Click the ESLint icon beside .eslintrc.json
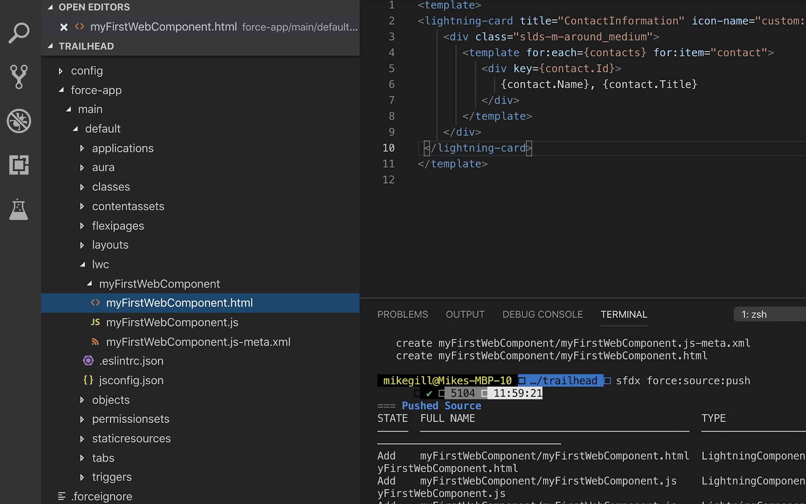Screen dimensions: 806x504 (89, 361)
